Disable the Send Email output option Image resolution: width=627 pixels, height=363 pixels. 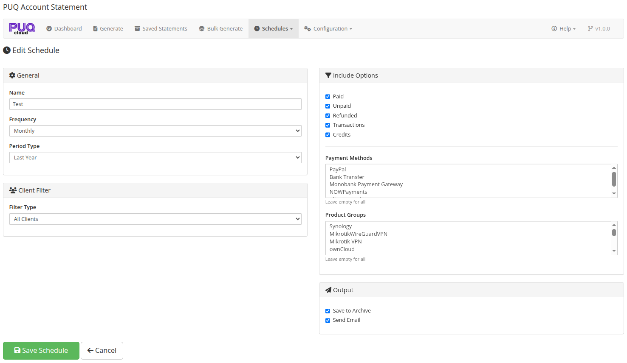(328, 320)
